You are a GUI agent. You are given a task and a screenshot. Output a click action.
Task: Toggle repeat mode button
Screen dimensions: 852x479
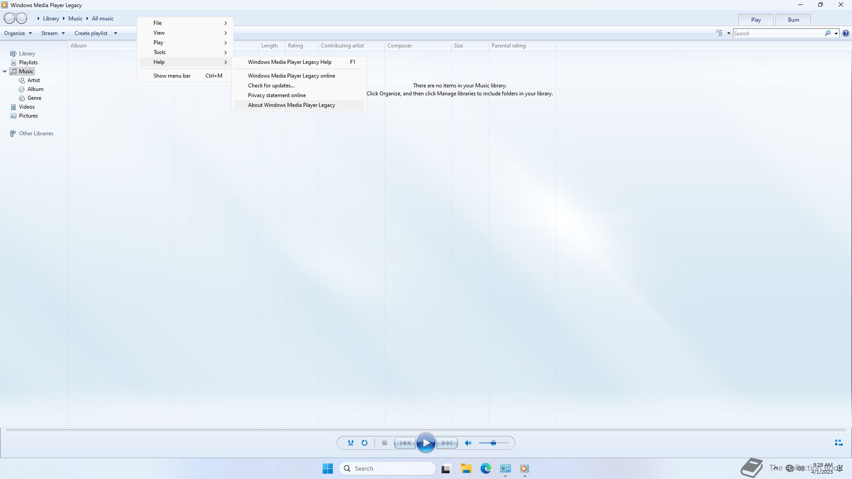point(364,443)
